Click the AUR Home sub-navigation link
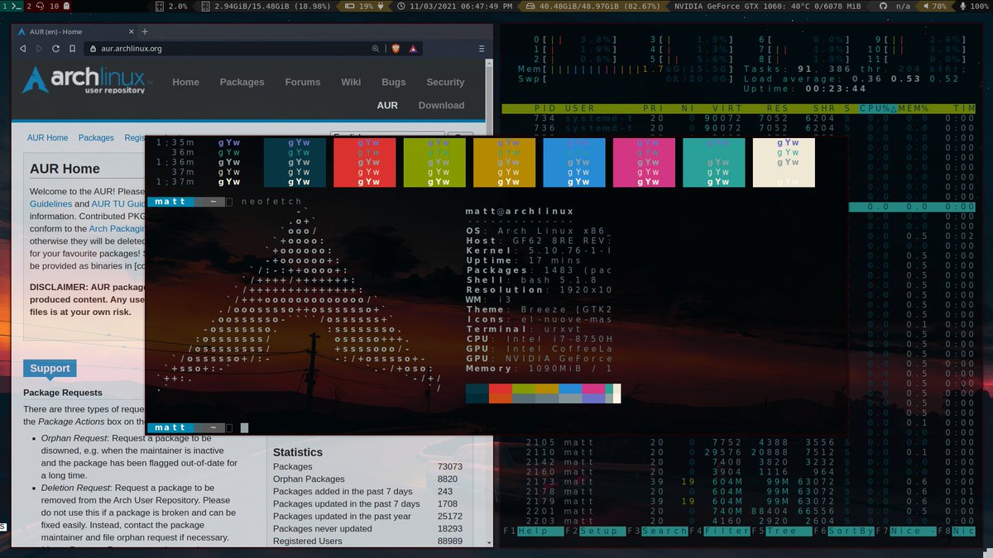 (x=47, y=138)
